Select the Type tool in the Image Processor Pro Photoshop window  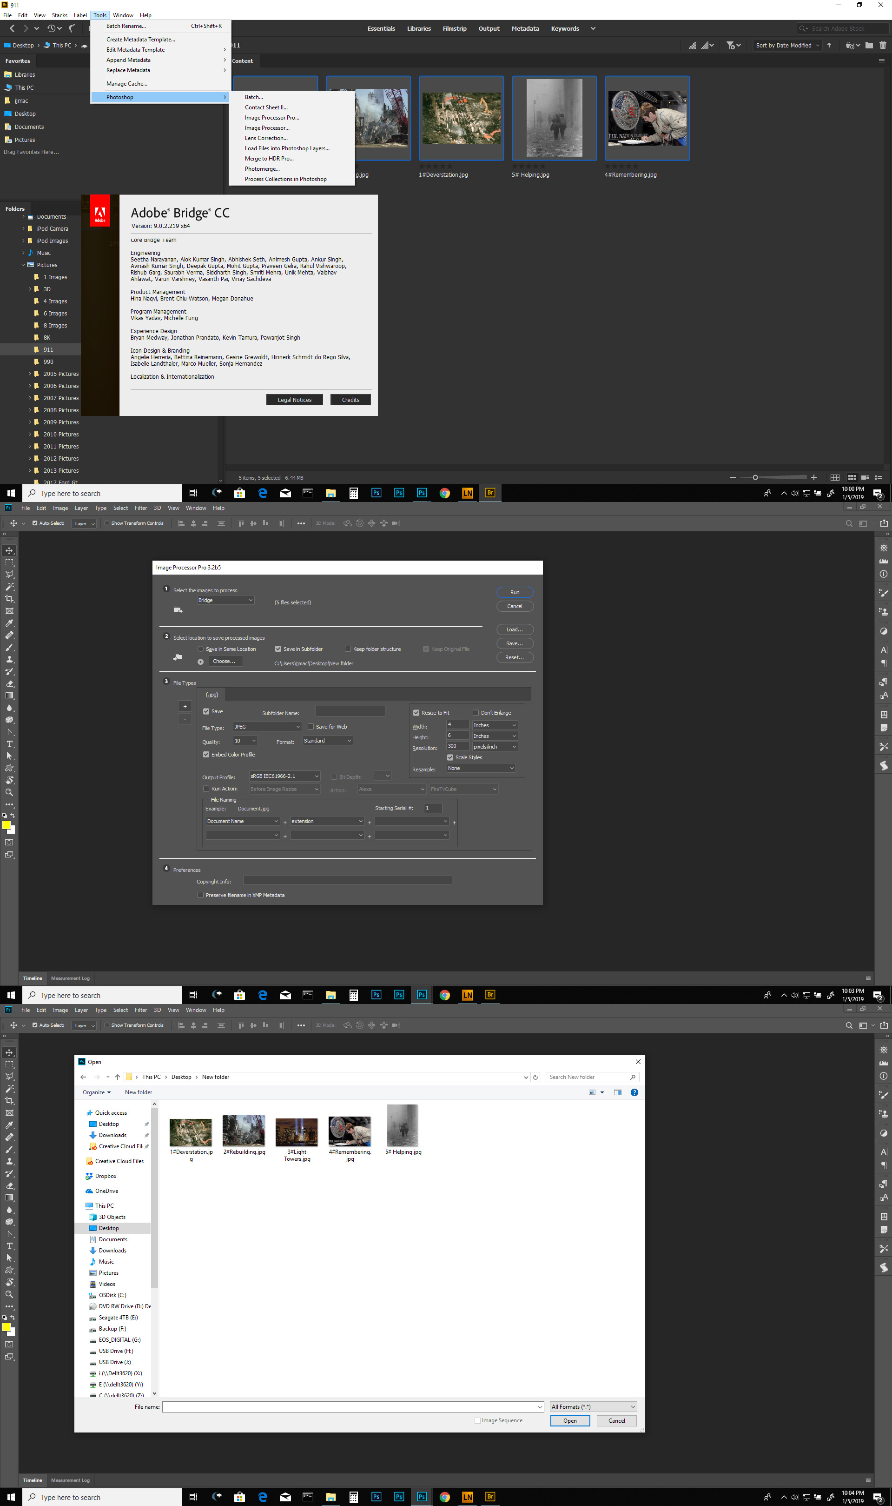(9, 744)
